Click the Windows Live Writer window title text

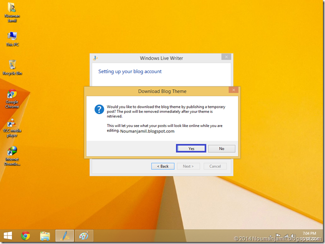(x=161, y=58)
